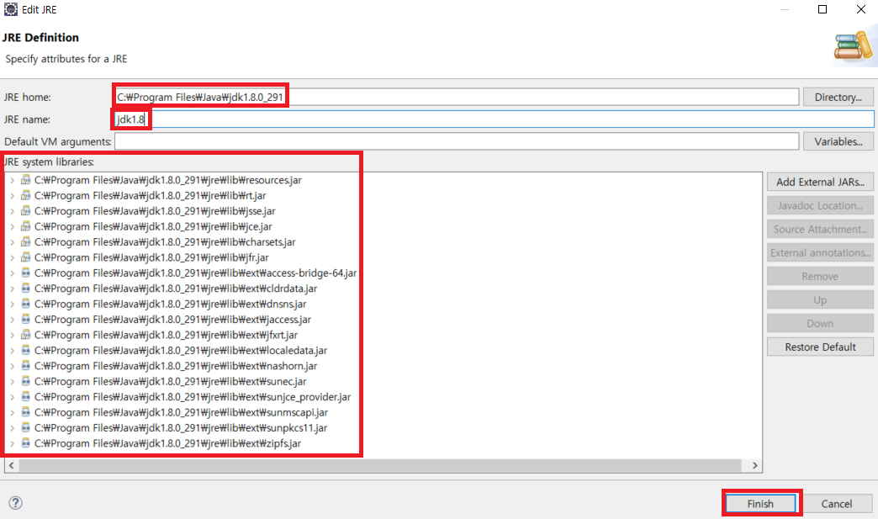Click the Restore Default button

820,347
